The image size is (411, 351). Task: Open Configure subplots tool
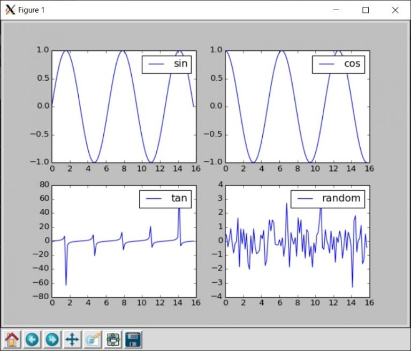click(x=113, y=339)
